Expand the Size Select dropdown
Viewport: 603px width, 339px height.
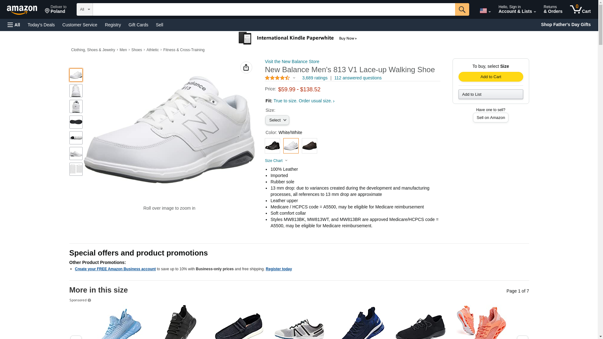(277, 120)
